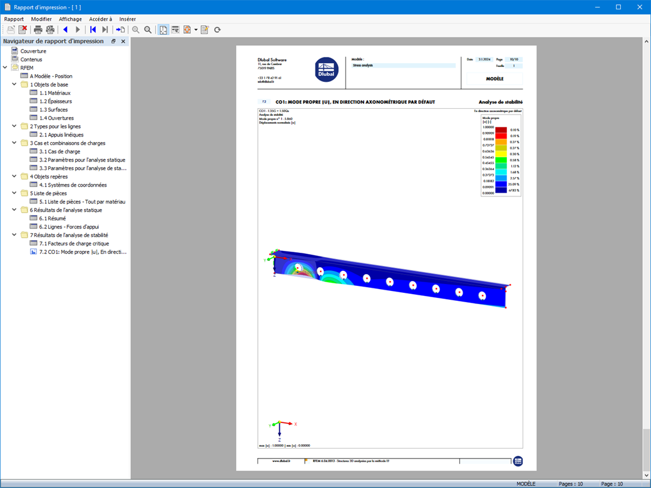Image resolution: width=651 pixels, height=488 pixels.
Task: Click the Dlubal logo on the report page
Action: click(326, 69)
